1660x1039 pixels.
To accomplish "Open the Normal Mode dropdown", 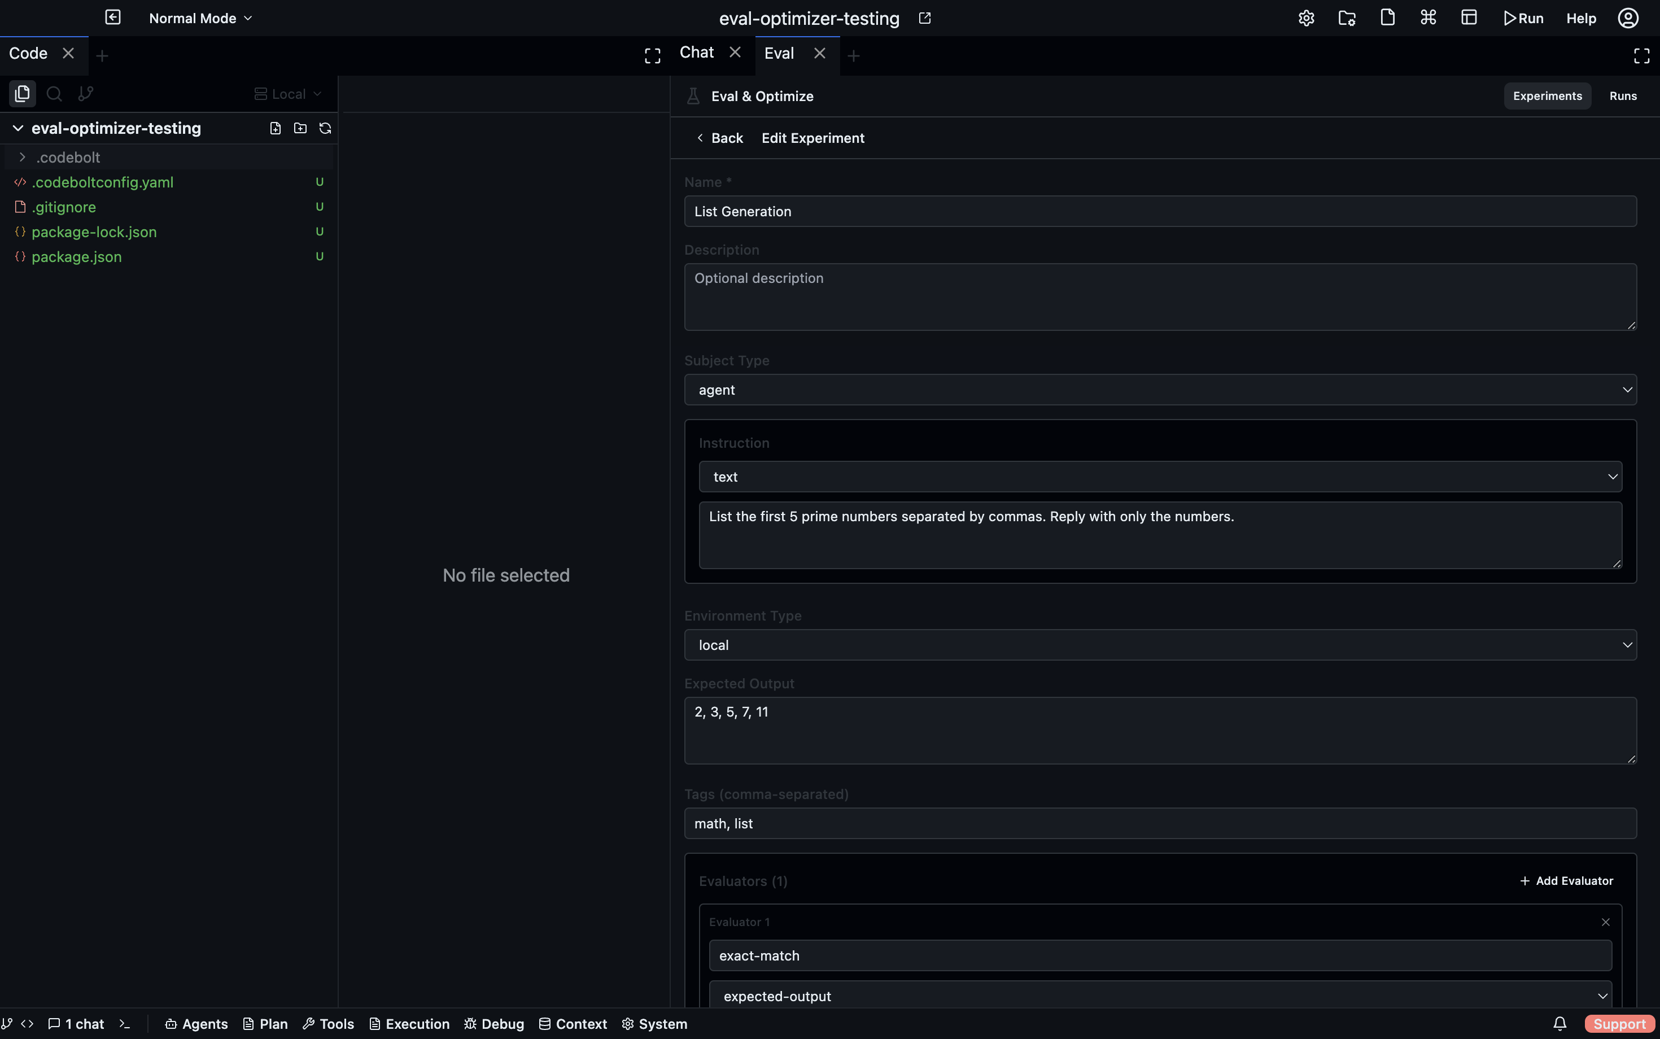I will (200, 19).
